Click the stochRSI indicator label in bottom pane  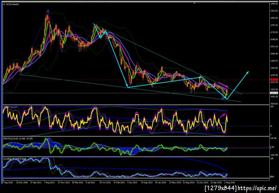click(15, 159)
